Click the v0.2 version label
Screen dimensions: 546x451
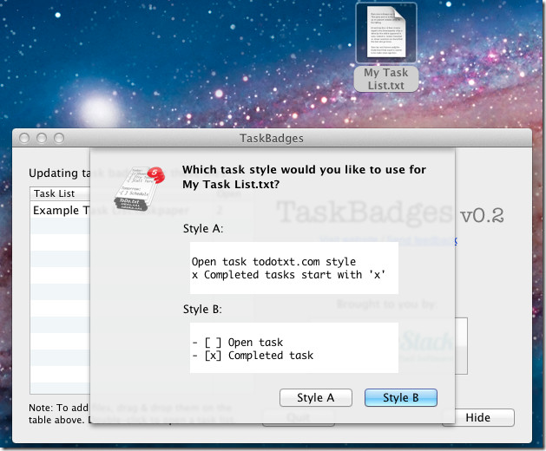tap(482, 215)
